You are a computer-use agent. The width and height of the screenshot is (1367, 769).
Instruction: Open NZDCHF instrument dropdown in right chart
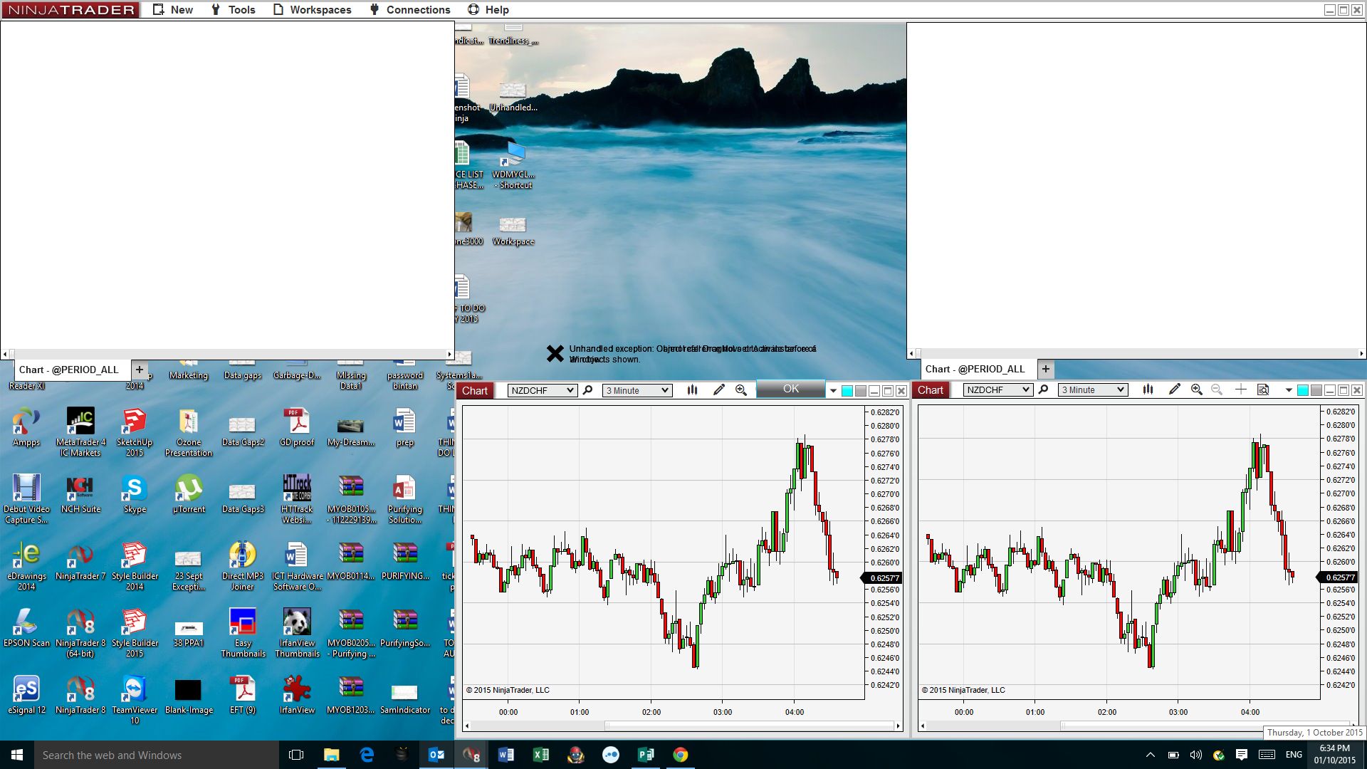997,389
